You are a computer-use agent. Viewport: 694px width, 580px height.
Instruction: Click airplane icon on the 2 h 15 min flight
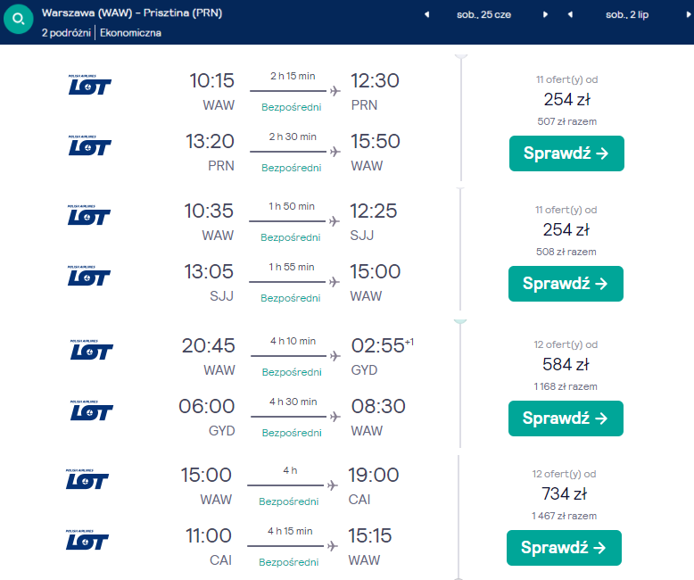coord(335,91)
